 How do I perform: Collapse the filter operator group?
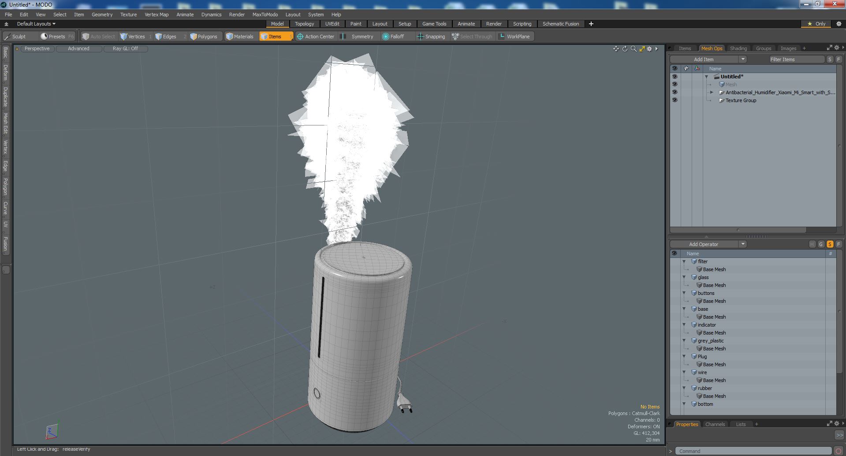[x=684, y=261]
